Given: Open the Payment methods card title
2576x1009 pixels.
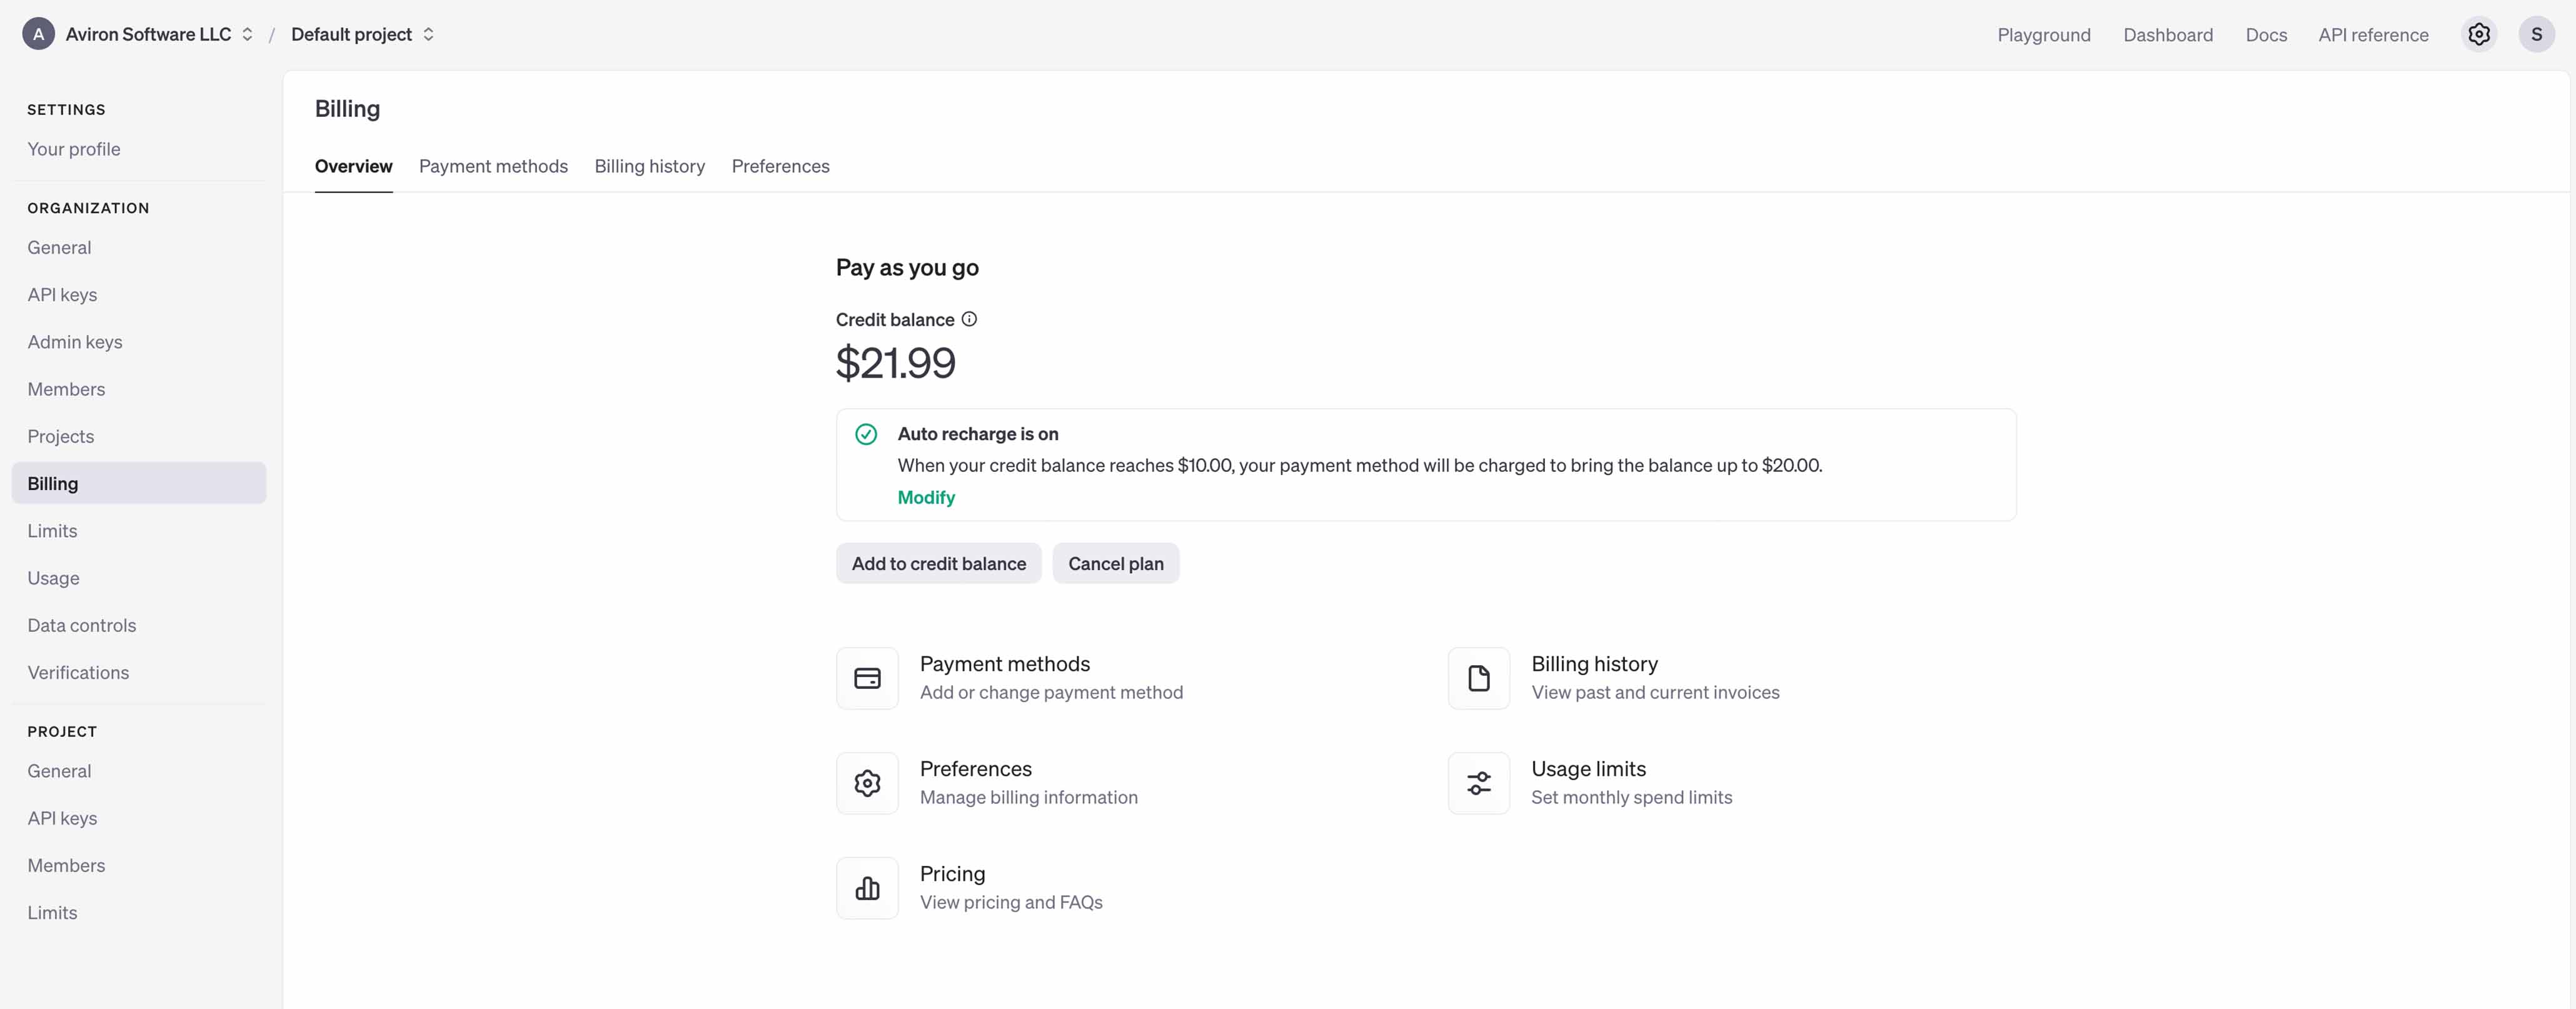Looking at the screenshot, I should click(1004, 664).
